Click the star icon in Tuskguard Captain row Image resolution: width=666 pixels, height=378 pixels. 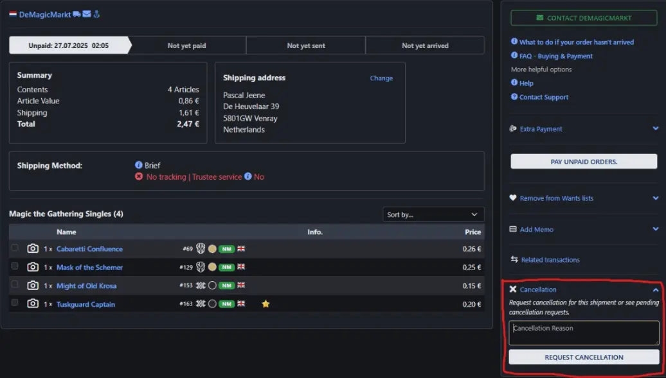265,304
